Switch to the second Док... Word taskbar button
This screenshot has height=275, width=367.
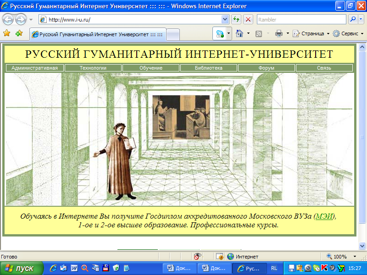tap(214, 268)
